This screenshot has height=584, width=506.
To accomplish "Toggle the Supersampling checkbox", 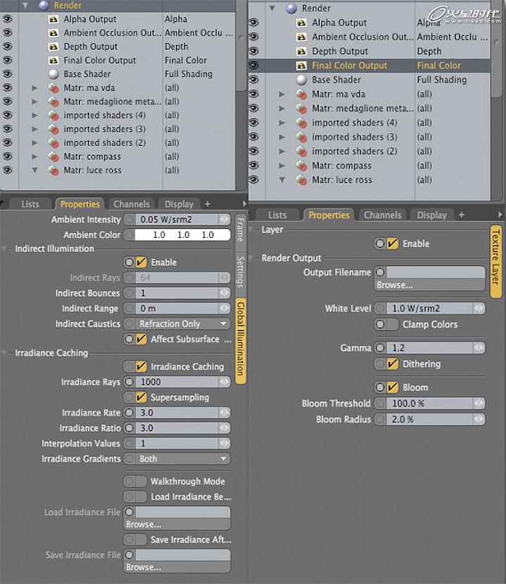I will coord(141,397).
